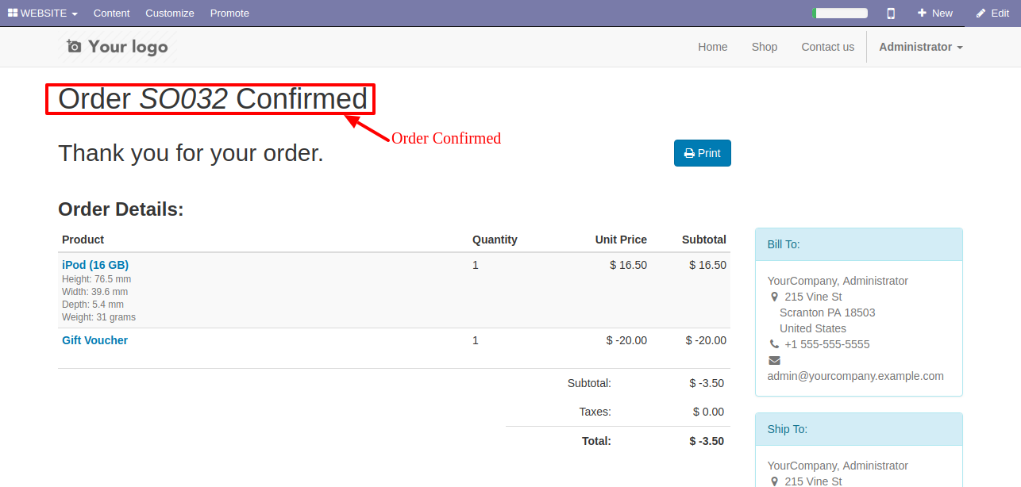Click the envelope icon above admin email
Image resolution: width=1021 pixels, height=487 pixels.
tap(774, 360)
